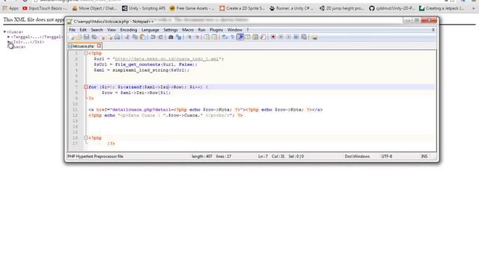
Task: Click the Close All toolbar icon
Action: pyautogui.click(x=111, y=37)
